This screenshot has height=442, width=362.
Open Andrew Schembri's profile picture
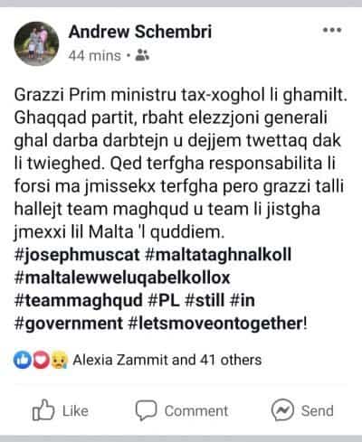point(36,43)
